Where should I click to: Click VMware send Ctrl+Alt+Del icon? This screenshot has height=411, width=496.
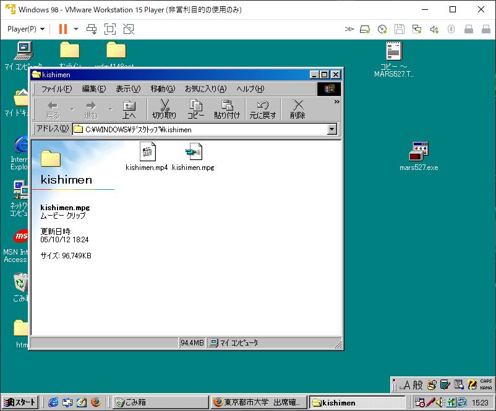pos(92,29)
